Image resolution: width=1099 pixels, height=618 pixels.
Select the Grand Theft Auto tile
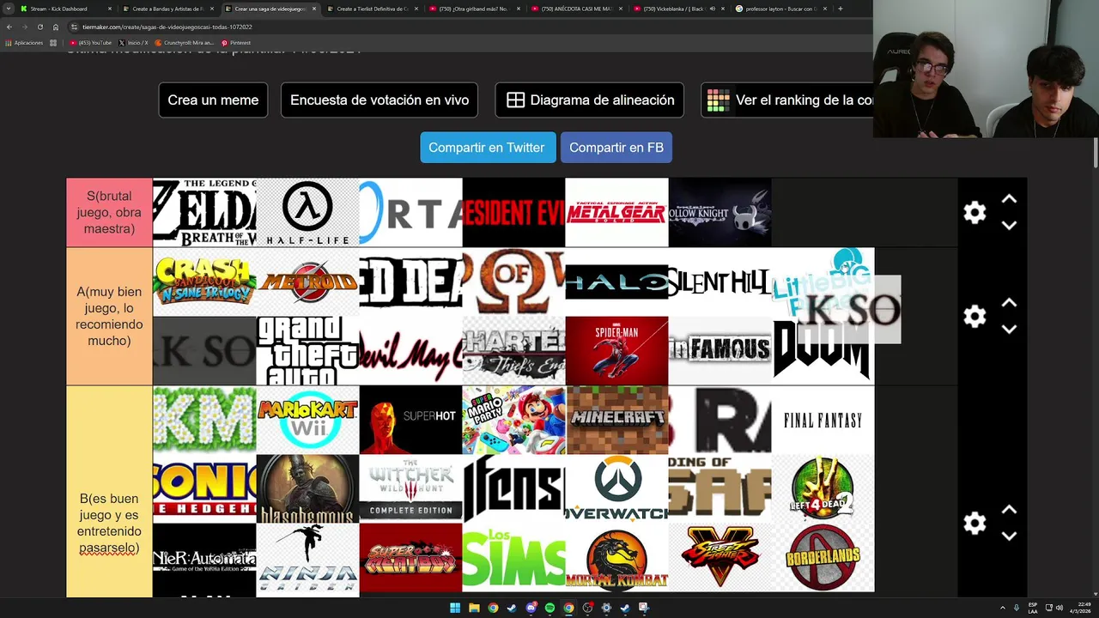coord(307,350)
